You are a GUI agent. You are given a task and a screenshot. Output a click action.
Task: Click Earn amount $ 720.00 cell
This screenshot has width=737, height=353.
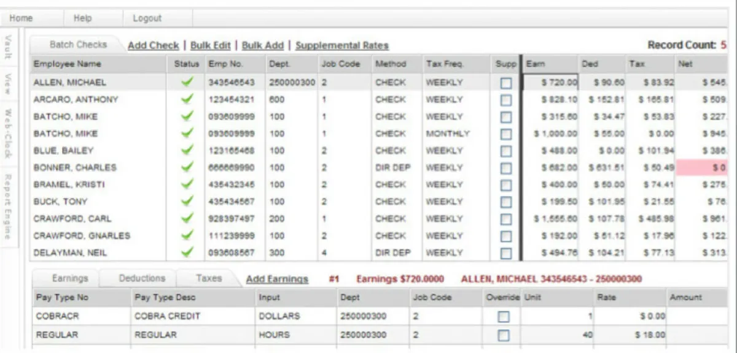pyautogui.click(x=550, y=82)
